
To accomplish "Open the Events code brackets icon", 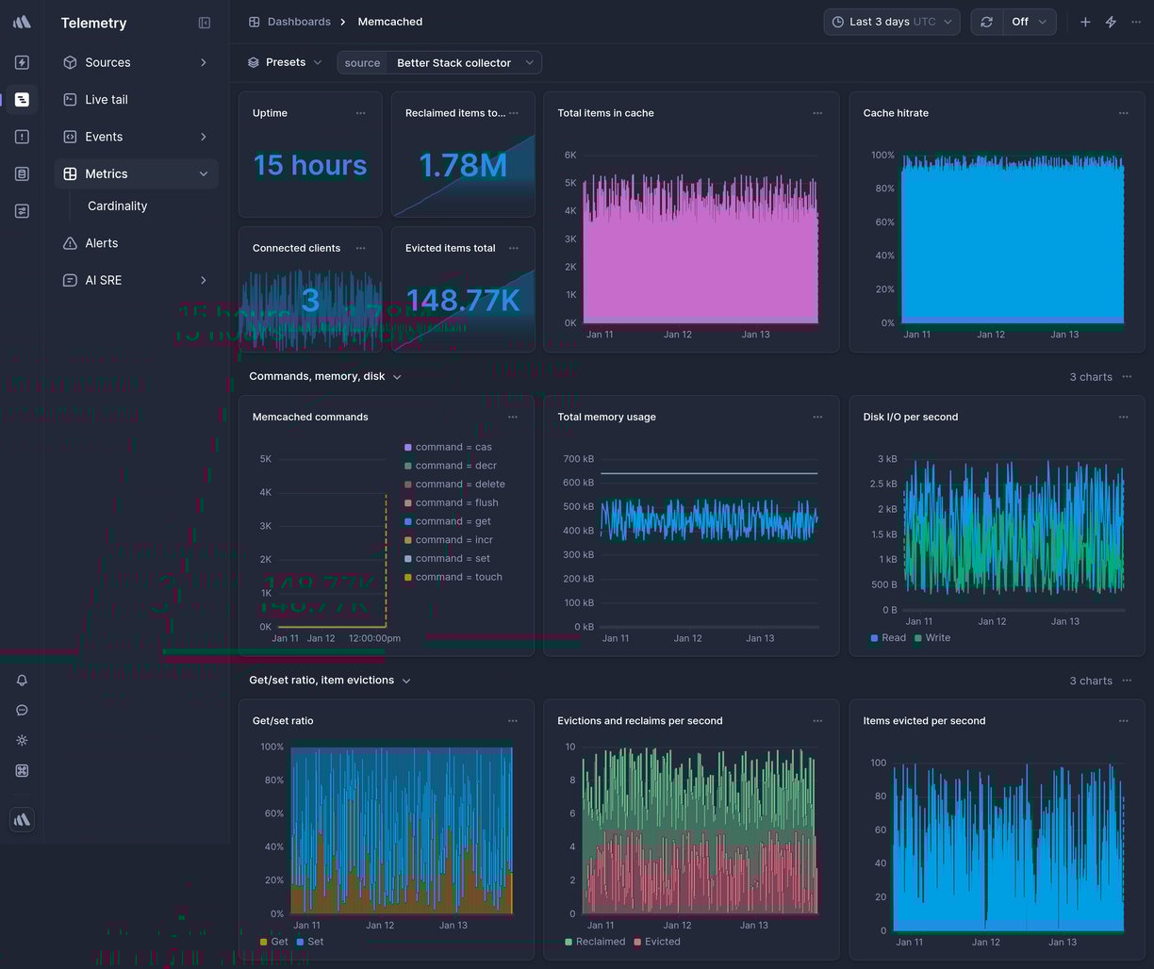I will tap(69, 136).
